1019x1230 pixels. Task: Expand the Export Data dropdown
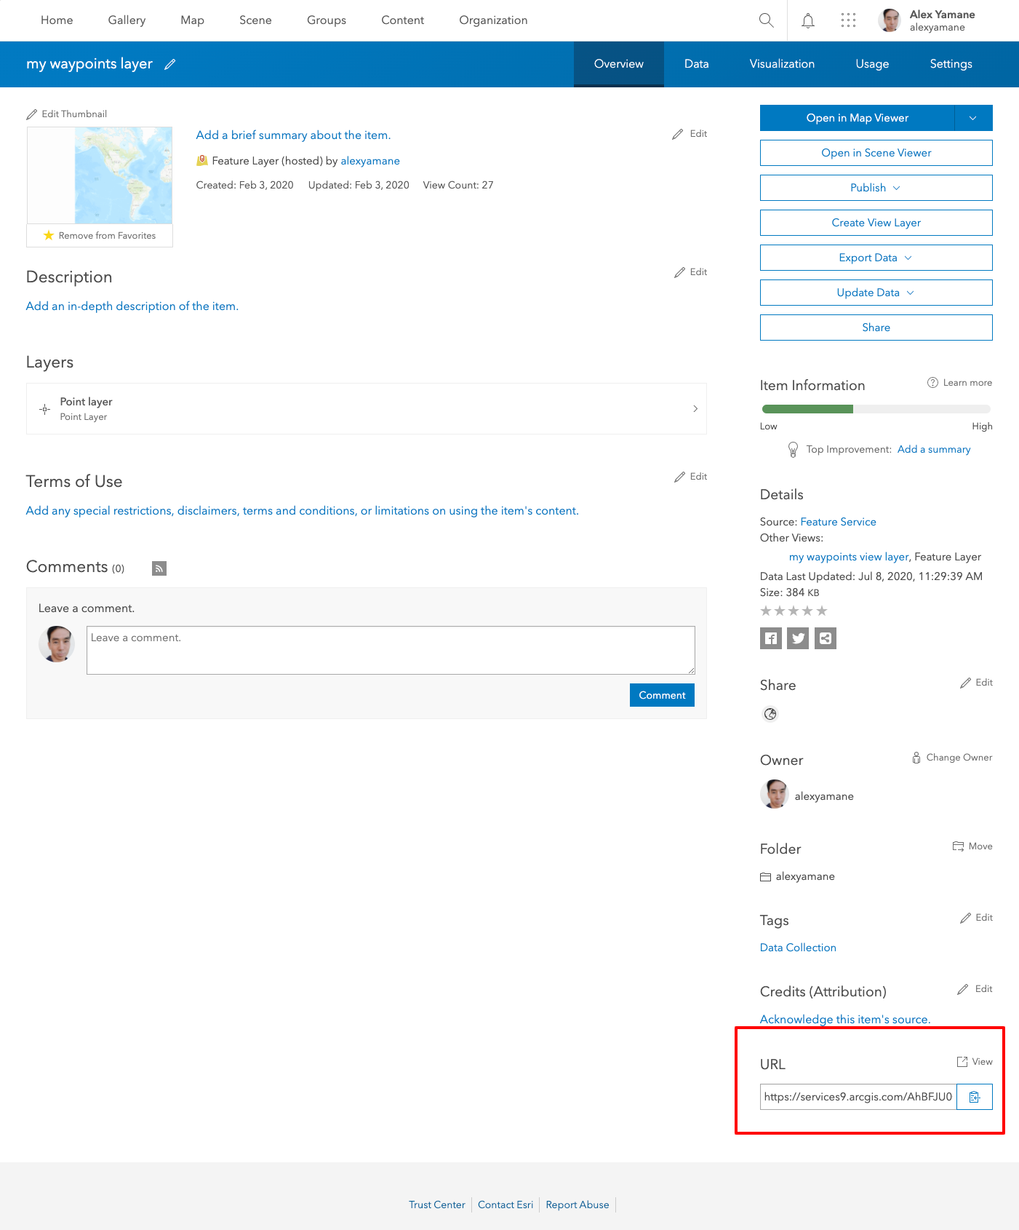coord(876,258)
